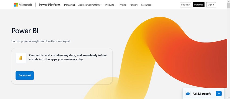
Task: Select Power BI in the navigation bar
Action: 69,5
